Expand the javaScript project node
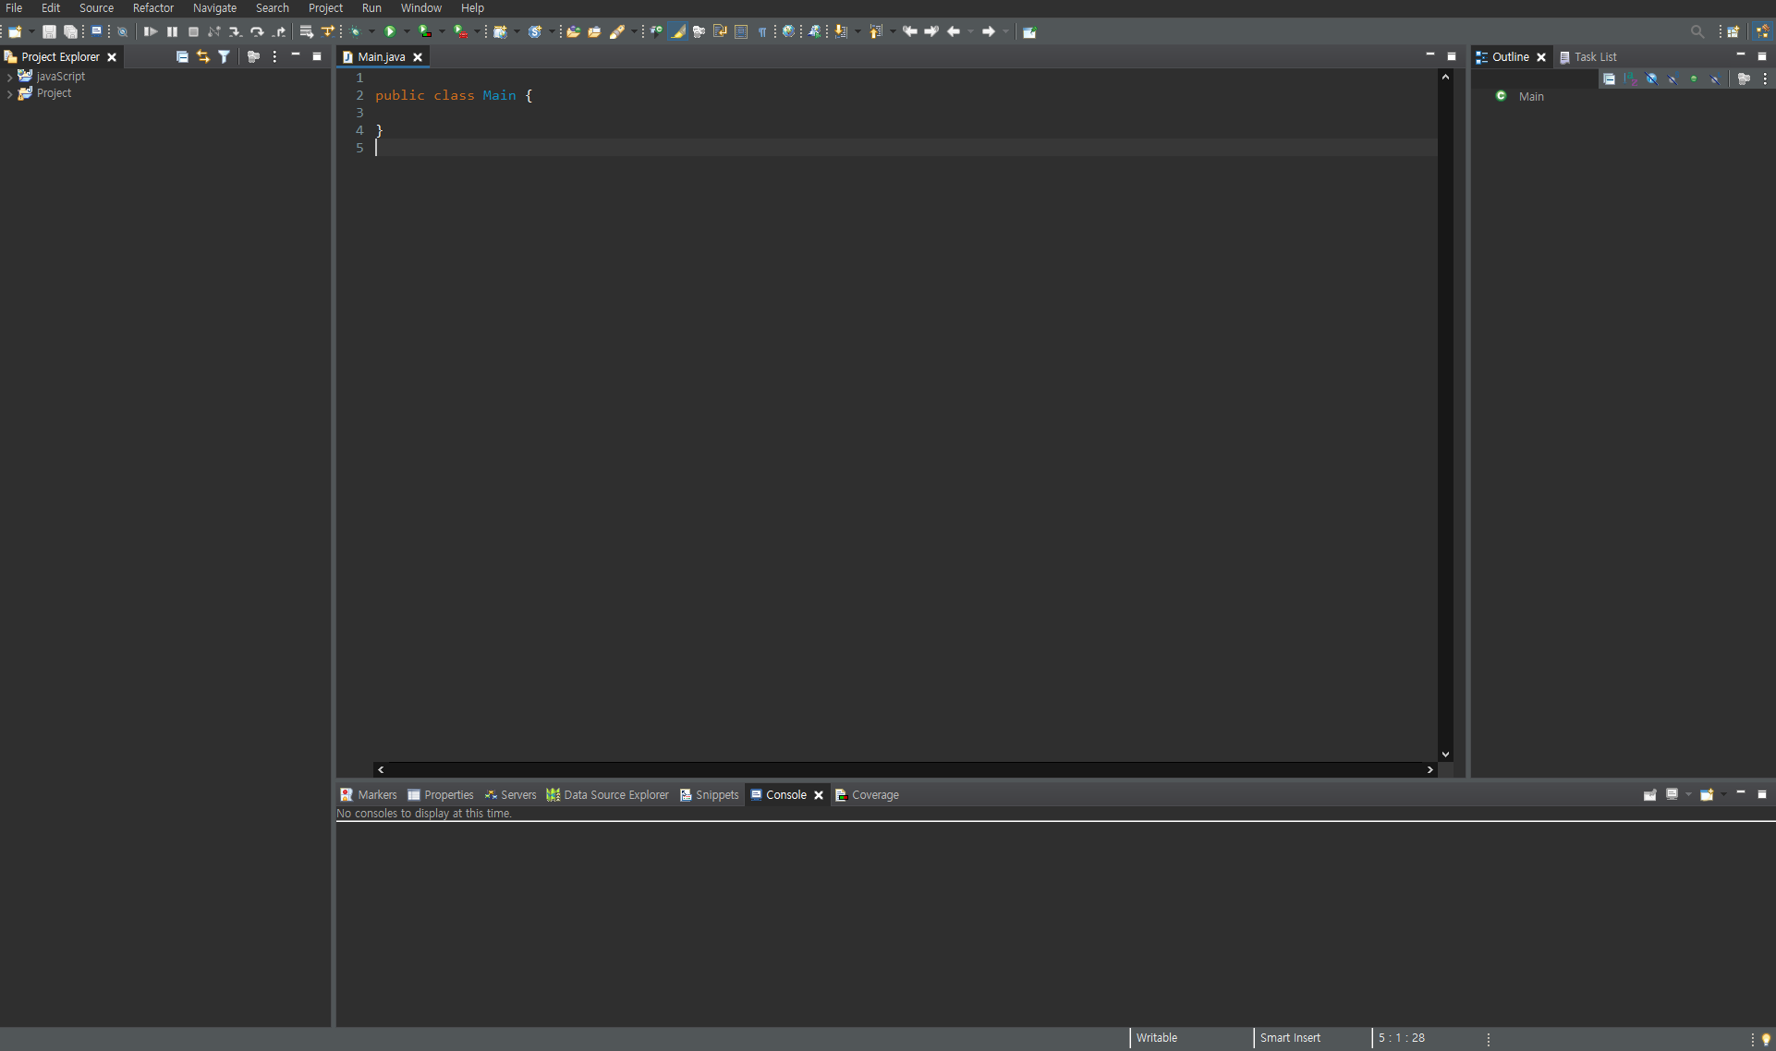Image resolution: width=1776 pixels, height=1051 pixels. click(x=9, y=77)
